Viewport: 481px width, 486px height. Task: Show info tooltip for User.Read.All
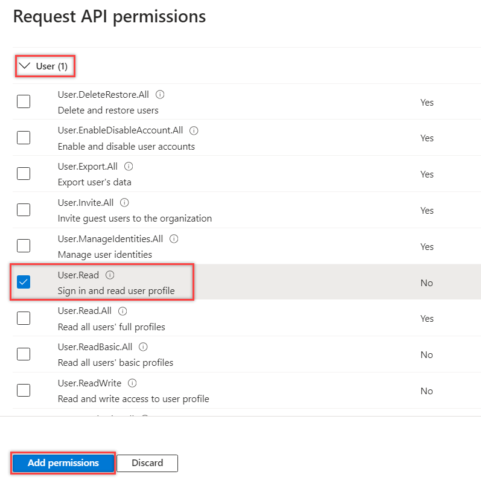point(123,311)
